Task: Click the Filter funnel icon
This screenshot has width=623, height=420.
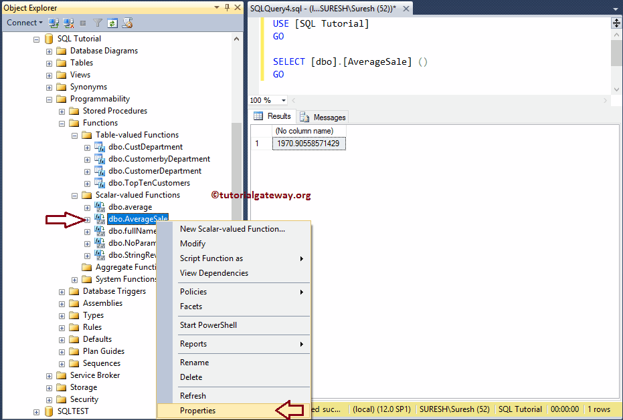Action: coord(97,23)
